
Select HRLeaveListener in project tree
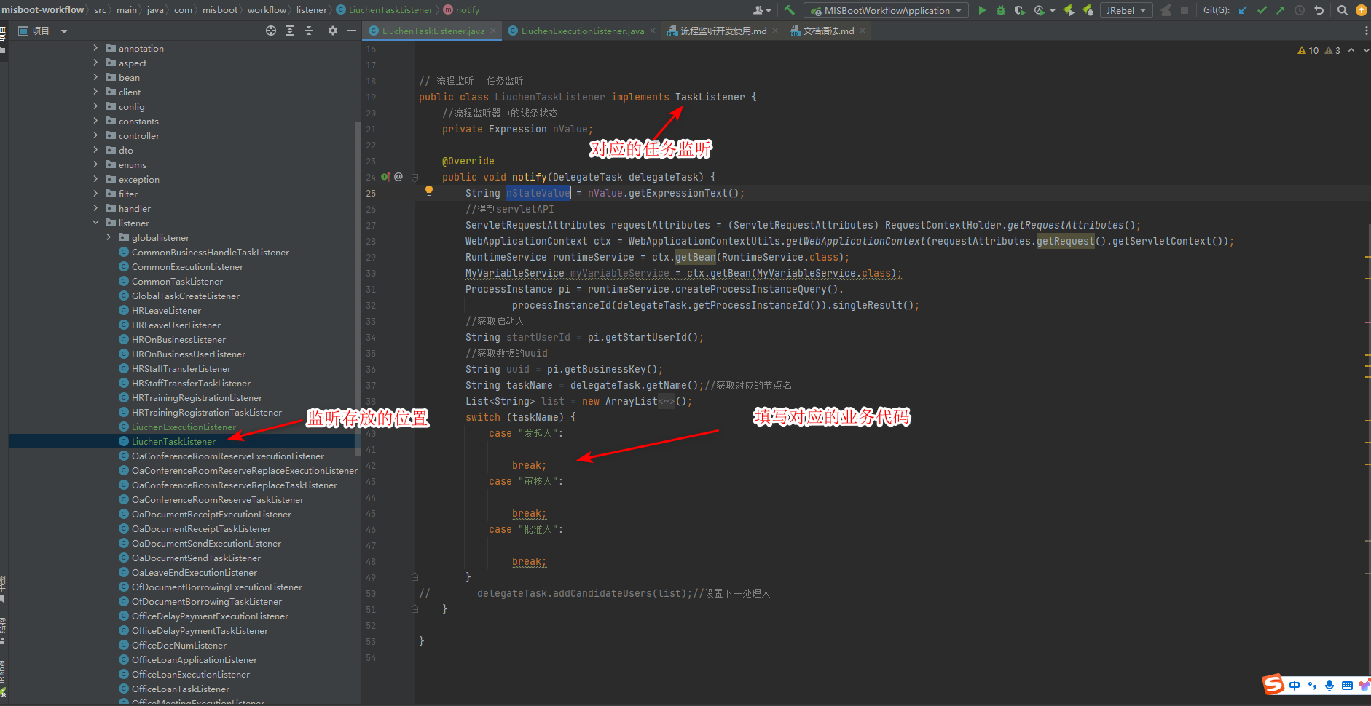[166, 310]
